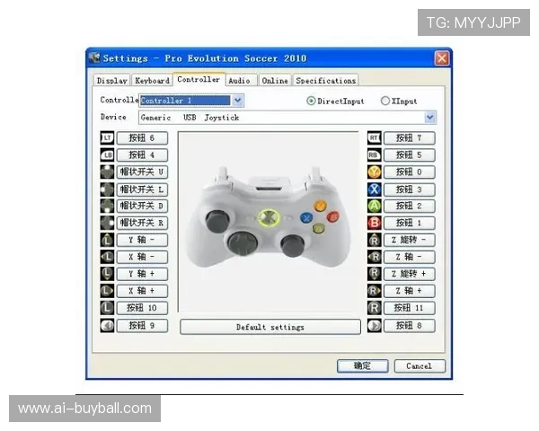Image resolution: width=539 pixels, height=431 pixels.
Task: Click the Z 旋转 + mapping button
Action: pyautogui.click(x=409, y=274)
